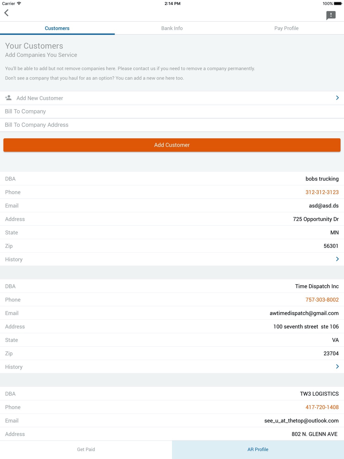This screenshot has height=459, width=344.
Task: Tap the add-person icon beside Add New Customer
Action: pyautogui.click(x=8, y=98)
